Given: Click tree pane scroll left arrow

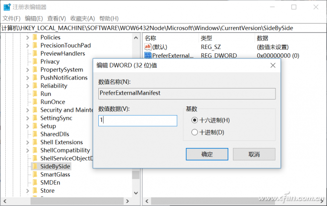Looking at the screenshot, I should pyautogui.click(x=5, y=201).
